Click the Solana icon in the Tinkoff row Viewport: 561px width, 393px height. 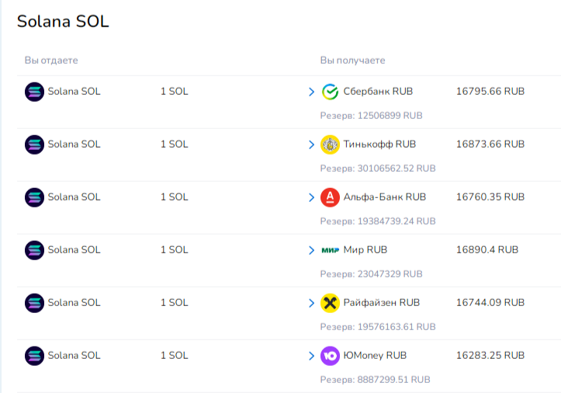34,144
